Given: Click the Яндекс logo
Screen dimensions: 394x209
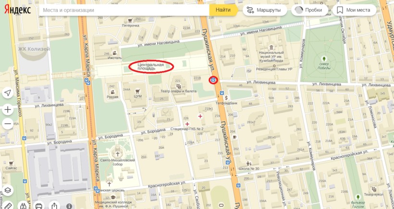Looking at the screenshot, I should click(x=17, y=10).
